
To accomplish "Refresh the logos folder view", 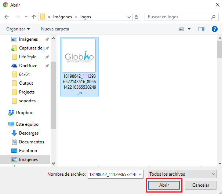I will point(137,17).
